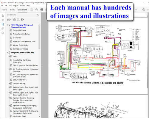The height and width of the screenshot is (119, 149).
Task: Switch to the Tools tab
Action: tap(12, 10)
